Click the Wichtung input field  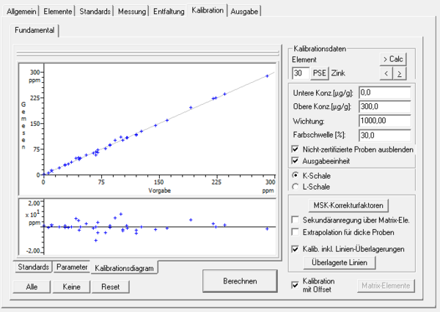click(x=385, y=121)
